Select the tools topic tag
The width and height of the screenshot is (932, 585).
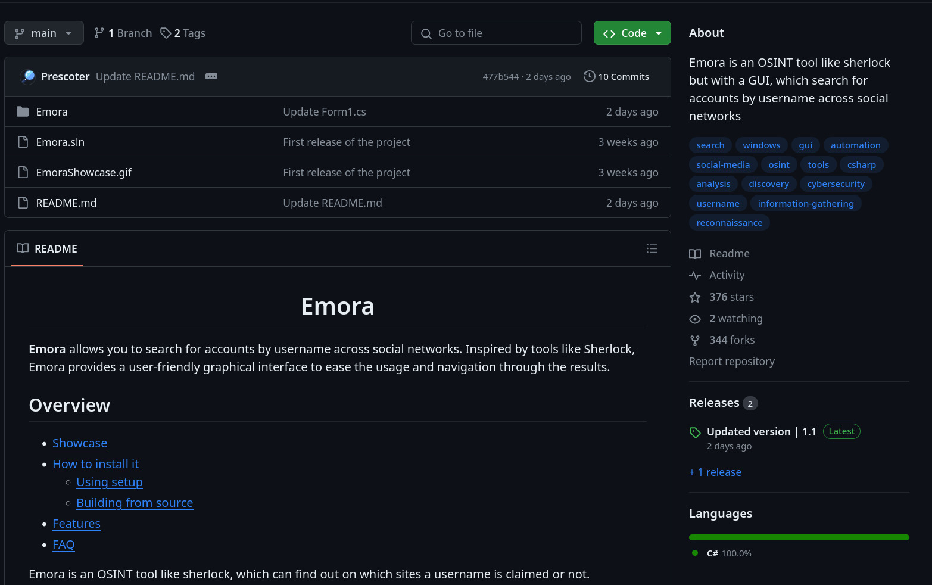click(x=818, y=165)
